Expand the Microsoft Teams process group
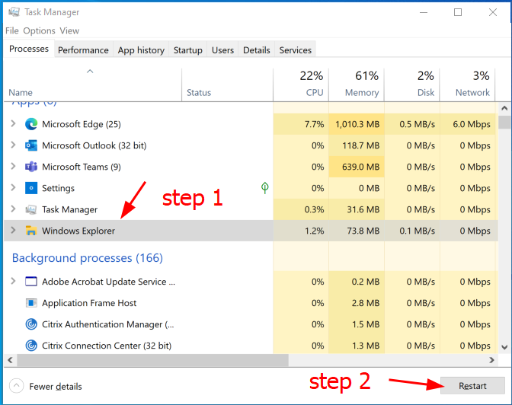Viewport: 512px width, 405px height. (x=13, y=166)
